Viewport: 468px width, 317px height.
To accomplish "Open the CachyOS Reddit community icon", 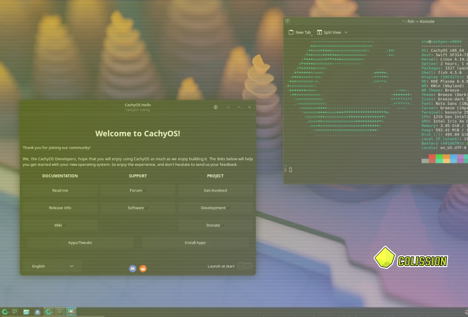I will (143, 268).
